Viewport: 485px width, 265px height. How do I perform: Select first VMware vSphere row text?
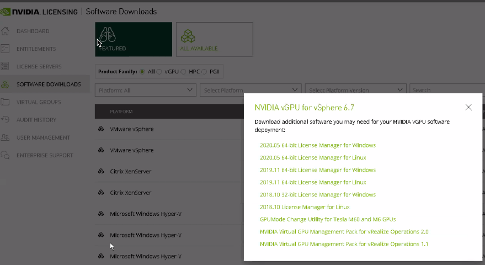(132, 129)
